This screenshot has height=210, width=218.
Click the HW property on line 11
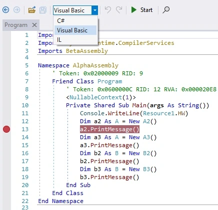[181, 113]
